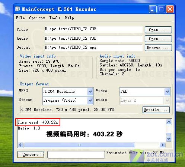Open the Options menu

[x=37, y=18]
